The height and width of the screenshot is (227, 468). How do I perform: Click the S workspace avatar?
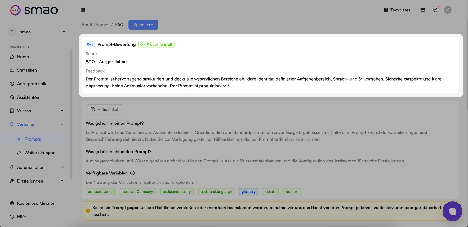pyautogui.click(x=12, y=32)
